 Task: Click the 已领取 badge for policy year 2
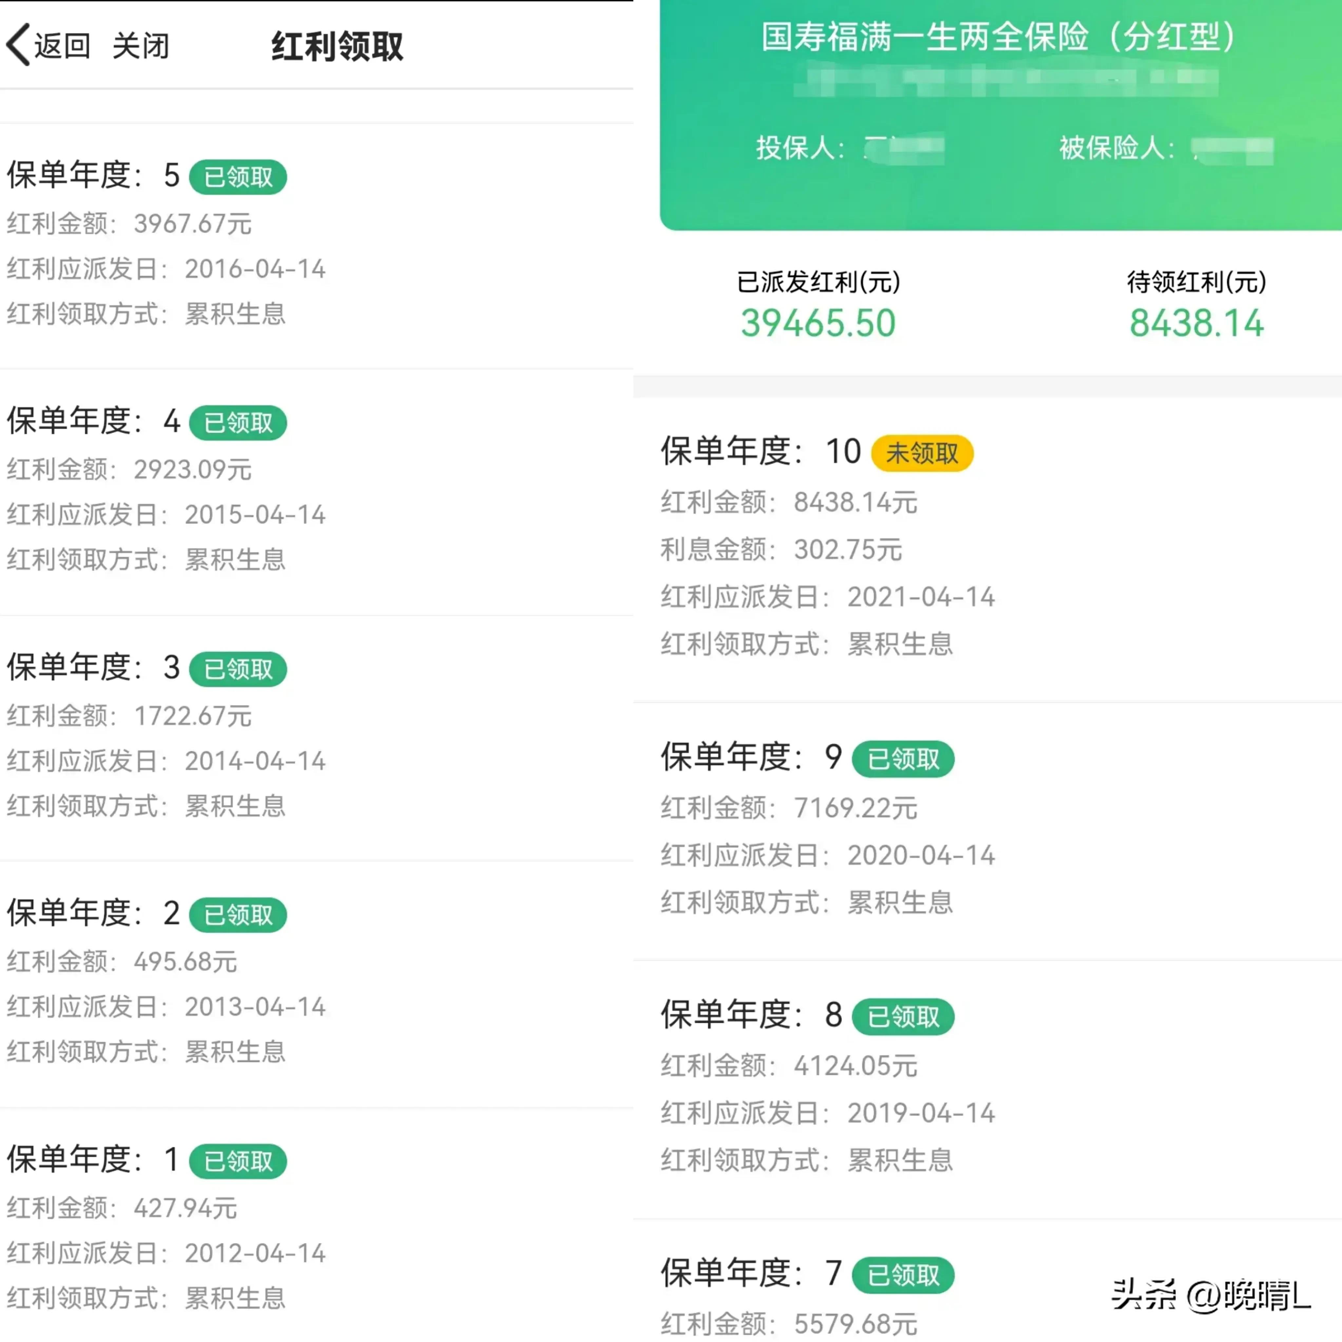(x=238, y=915)
